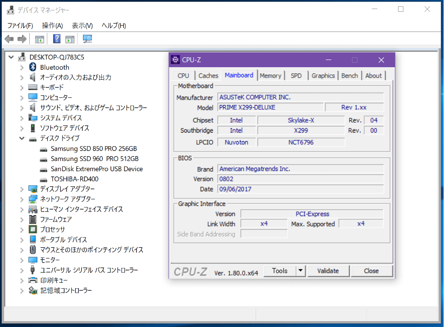Click the CPU-Z title bar app icon
444x327 pixels.
click(x=175, y=60)
